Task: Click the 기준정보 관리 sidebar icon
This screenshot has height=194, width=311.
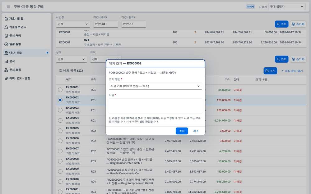Action: [x=6, y=27]
